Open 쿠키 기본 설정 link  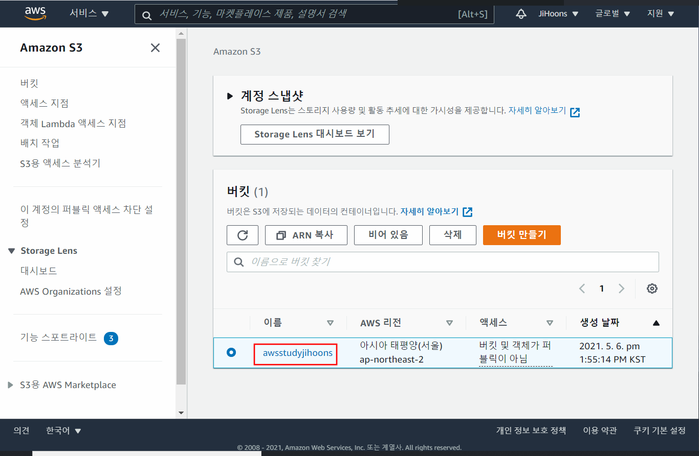[660, 430]
